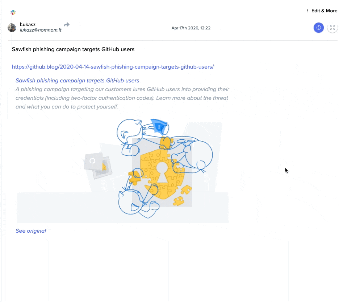Viewport: 339px width, 302px height.
Task: Click the timestamp Apr 17th 2020, 12:22
Action: (191, 28)
